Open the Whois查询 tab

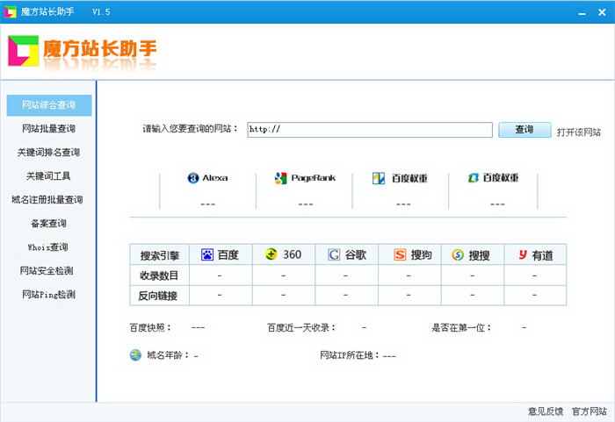(x=48, y=247)
